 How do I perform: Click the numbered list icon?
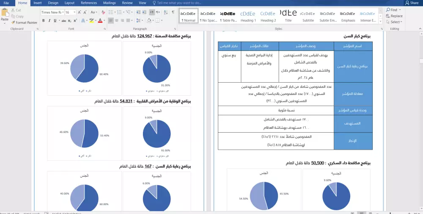click(120, 12)
